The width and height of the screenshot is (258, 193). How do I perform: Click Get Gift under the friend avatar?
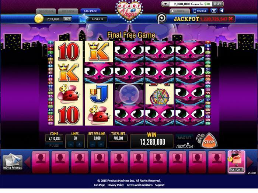[236, 169]
